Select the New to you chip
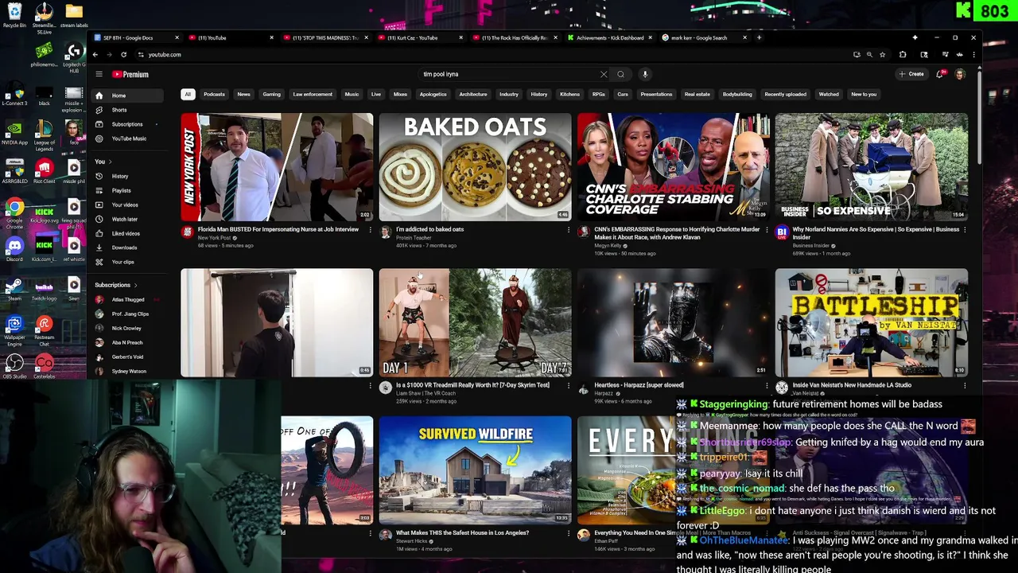1018x573 pixels. [x=864, y=94]
